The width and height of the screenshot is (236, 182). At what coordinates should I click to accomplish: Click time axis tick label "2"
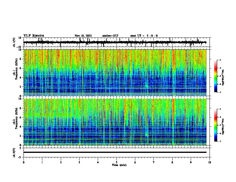point(61,162)
